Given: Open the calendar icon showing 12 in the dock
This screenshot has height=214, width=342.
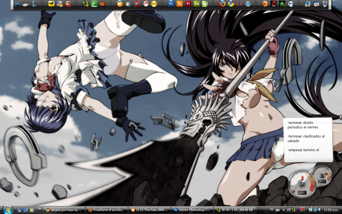Looking at the screenshot, I should click(316, 4).
